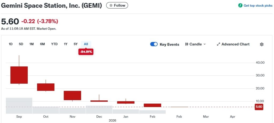Expand the Candle chart type dropdown
The width and height of the screenshot is (274, 123).
(x=205, y=44)
